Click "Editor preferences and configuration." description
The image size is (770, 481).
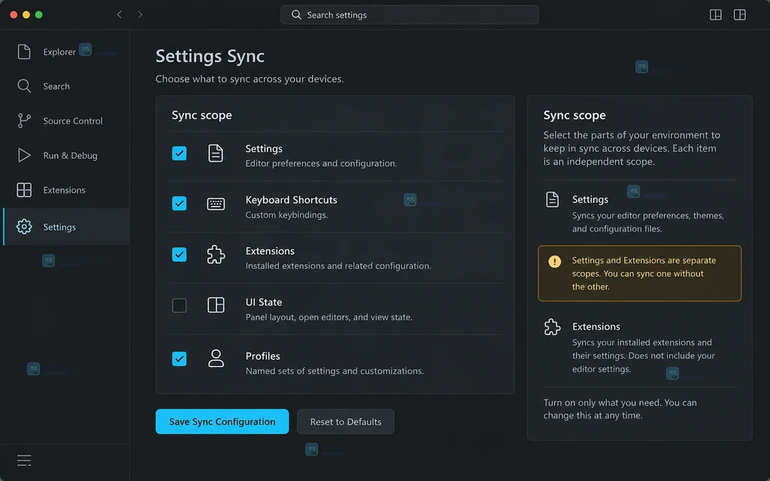pyautogui.click(x=321, y=163)
